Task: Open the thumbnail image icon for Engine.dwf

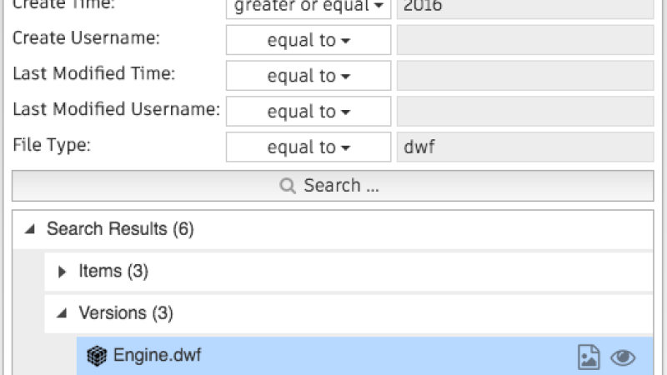Action: [589, 357]
